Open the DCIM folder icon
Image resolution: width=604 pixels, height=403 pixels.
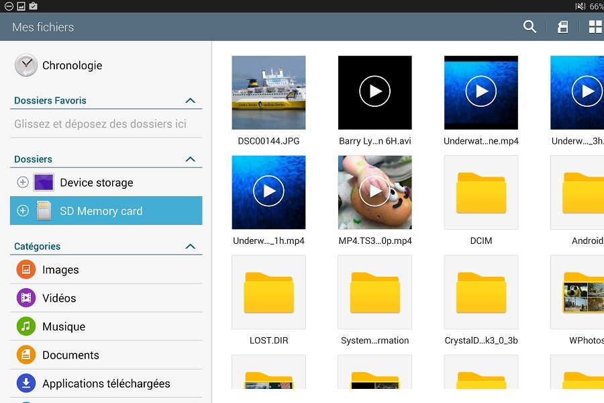pyautogui.click(x=481, y=193)
